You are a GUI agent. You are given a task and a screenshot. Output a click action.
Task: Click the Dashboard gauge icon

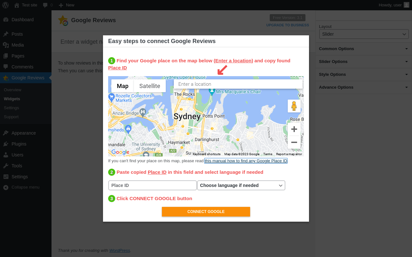click(x=6, y=20)
